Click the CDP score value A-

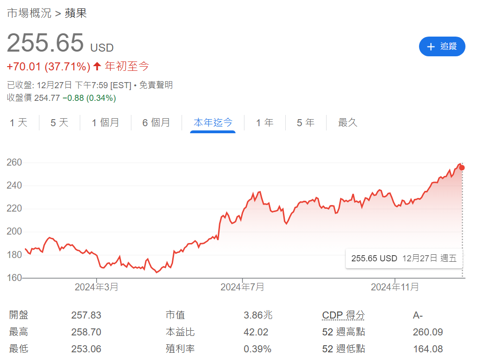418,315
